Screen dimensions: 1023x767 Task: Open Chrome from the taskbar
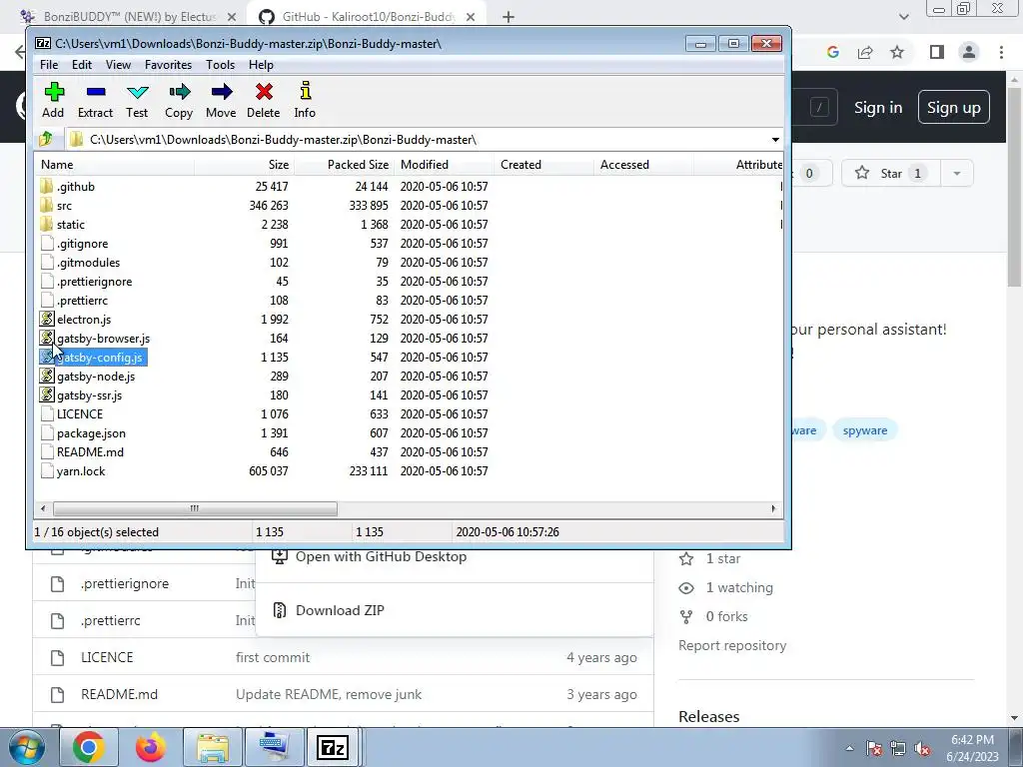[x=88, y=747]
